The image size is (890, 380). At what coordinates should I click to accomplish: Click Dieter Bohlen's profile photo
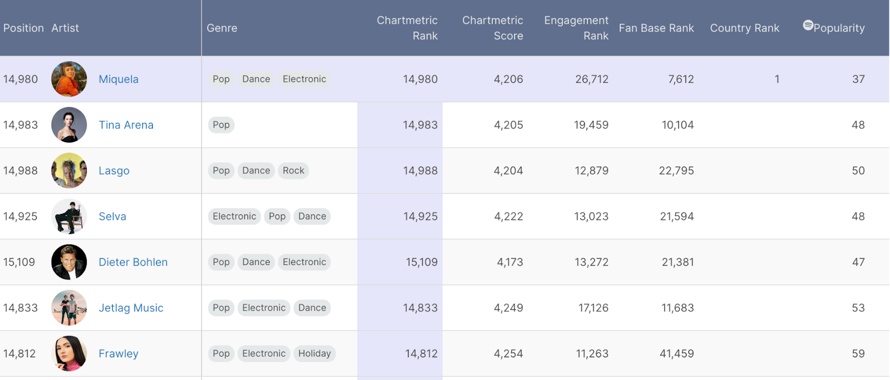(x=69, y=262)
